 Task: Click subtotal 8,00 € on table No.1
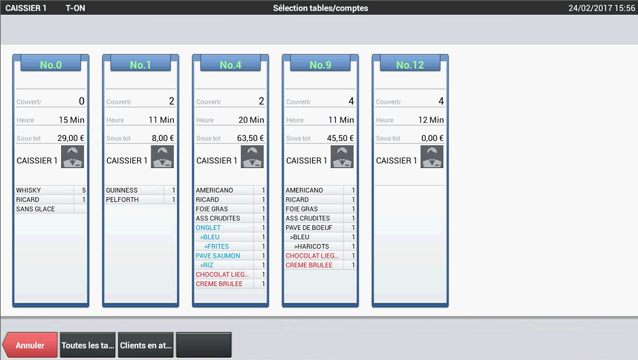tap(163, 138)
